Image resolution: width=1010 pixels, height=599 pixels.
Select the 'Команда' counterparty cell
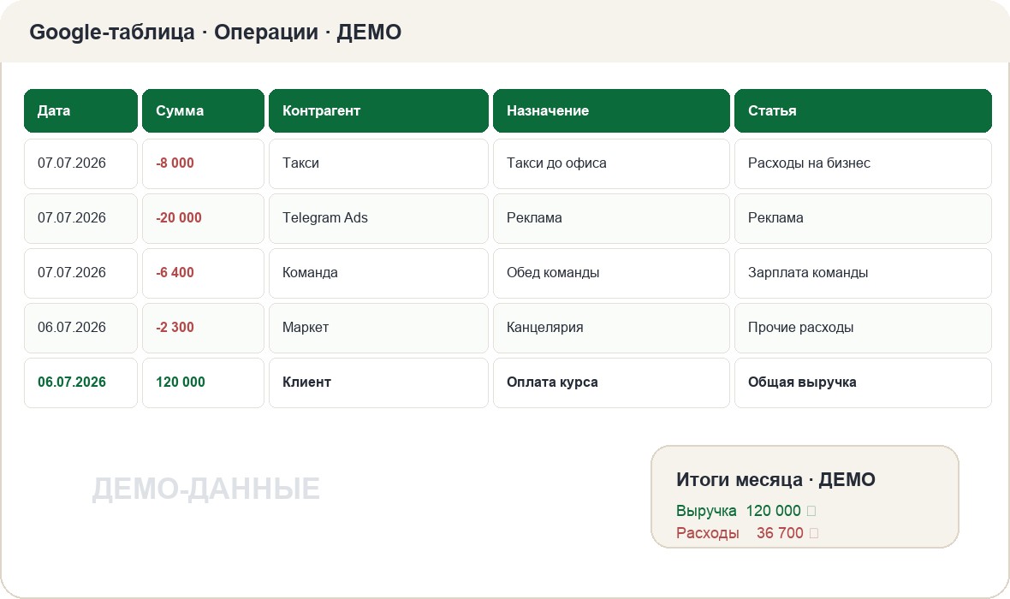point(378,273)
